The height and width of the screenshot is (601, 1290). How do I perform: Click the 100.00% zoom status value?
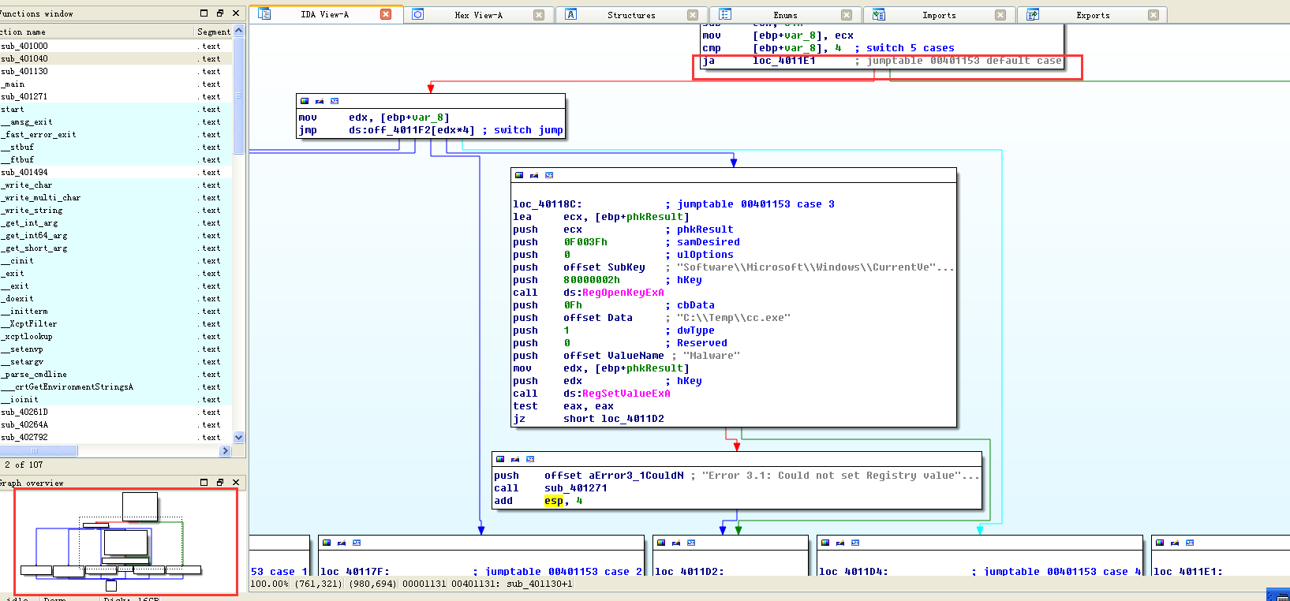tap(271, 584)
